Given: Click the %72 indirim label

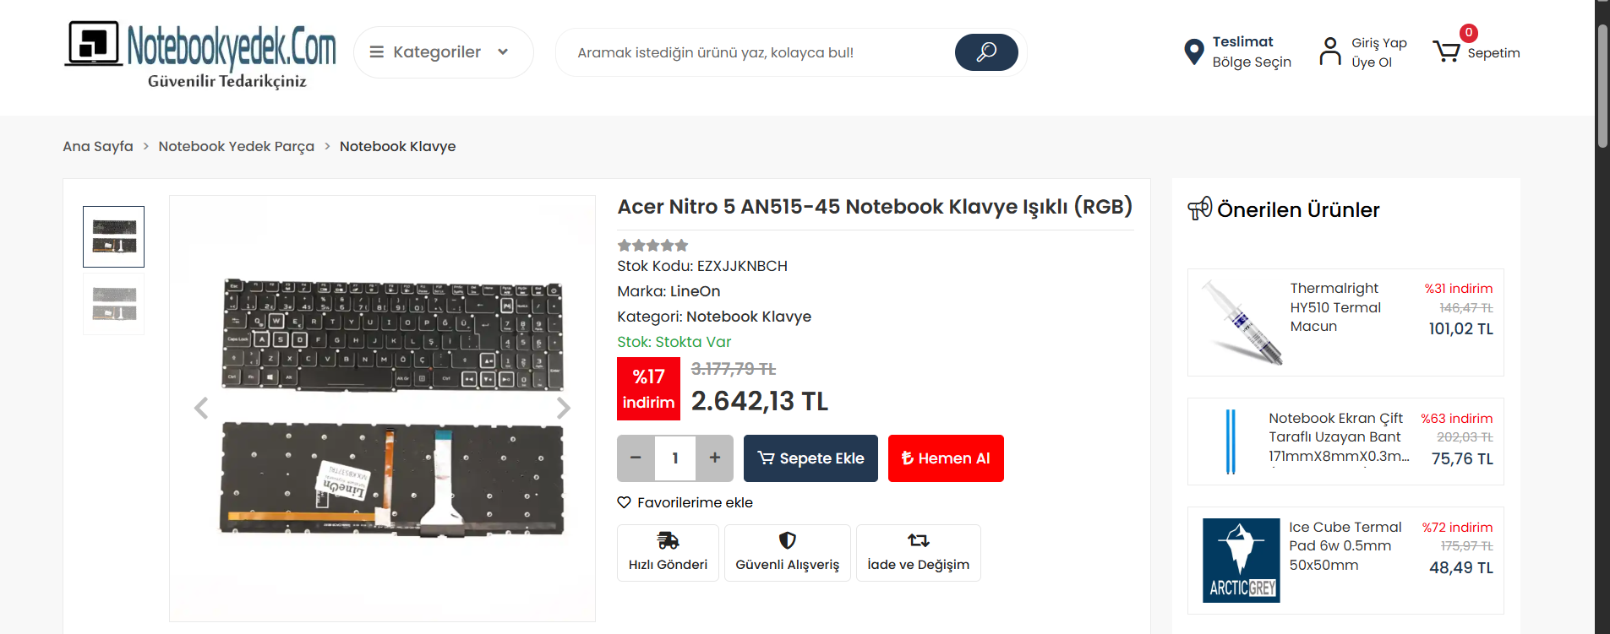Looking at the screenshot, I should tap(1457, 528).
